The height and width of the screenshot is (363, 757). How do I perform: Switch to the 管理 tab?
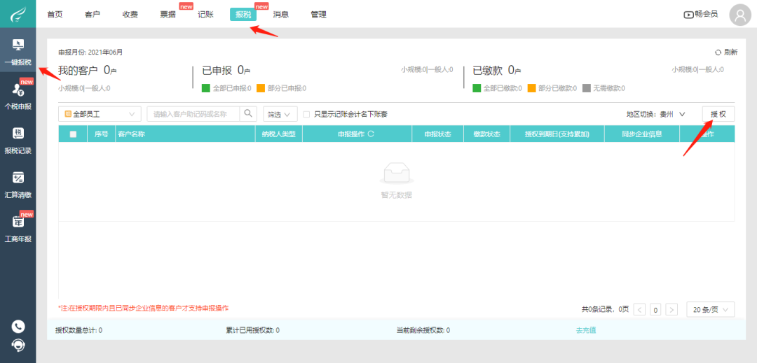319,15
